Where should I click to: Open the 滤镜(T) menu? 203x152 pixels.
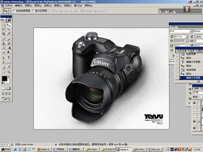pos(58,6)
